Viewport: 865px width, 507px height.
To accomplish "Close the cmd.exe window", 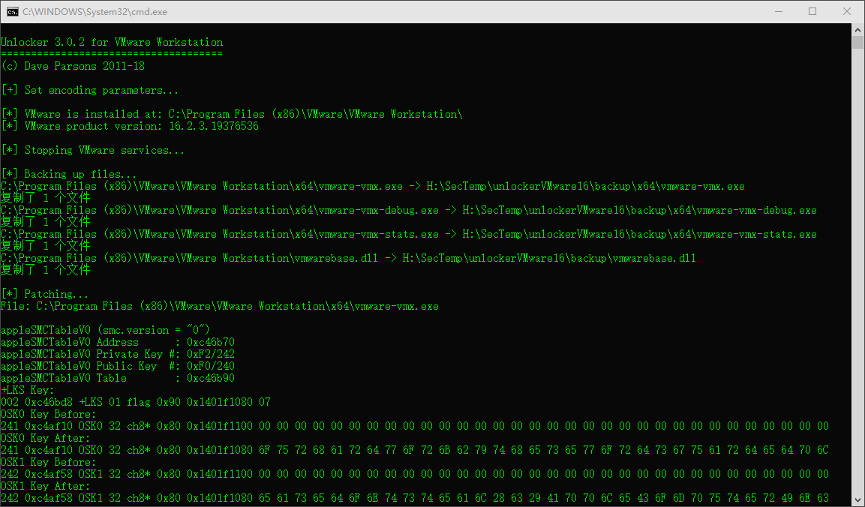I will 847,11.
